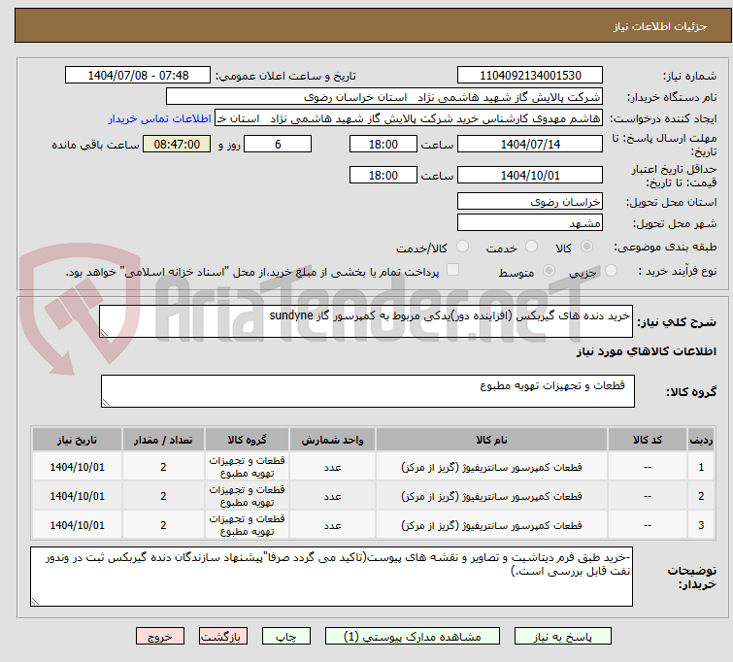
Task: Select «جزیی» purchase process radio
Action: 593,272
